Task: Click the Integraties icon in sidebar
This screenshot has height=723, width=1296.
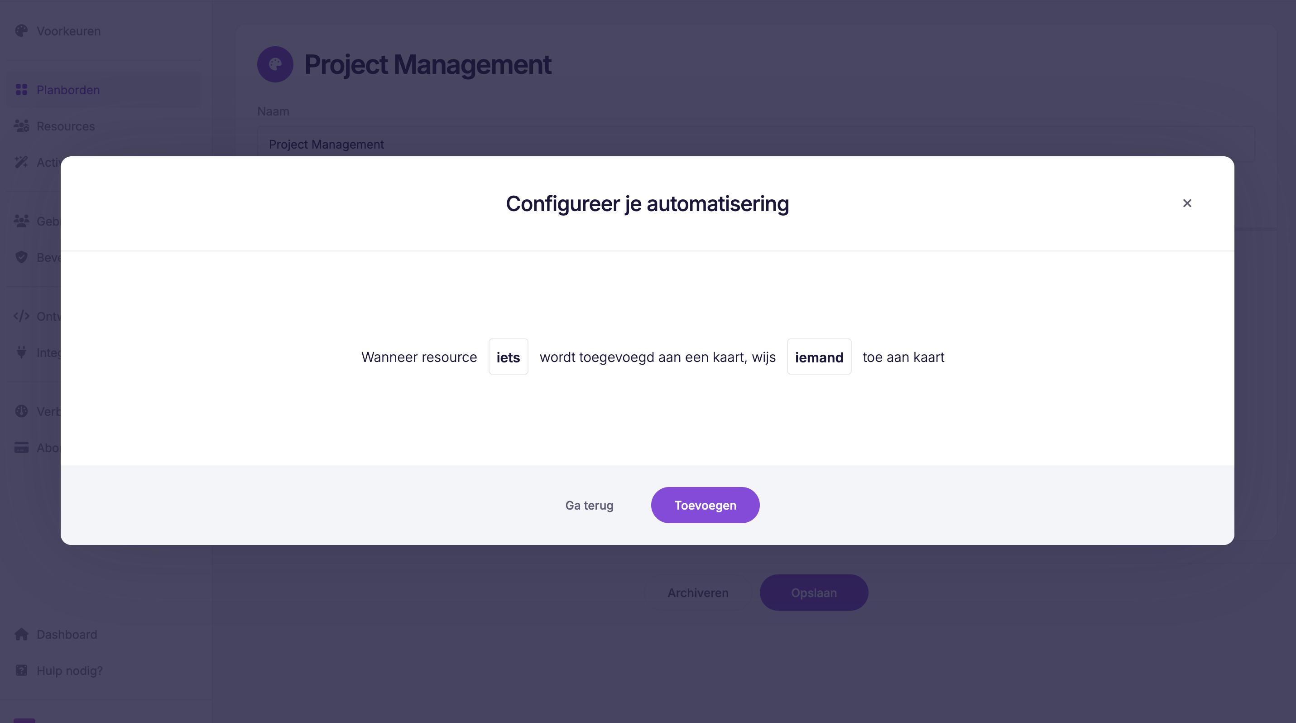Action: (x=21, y=352)
